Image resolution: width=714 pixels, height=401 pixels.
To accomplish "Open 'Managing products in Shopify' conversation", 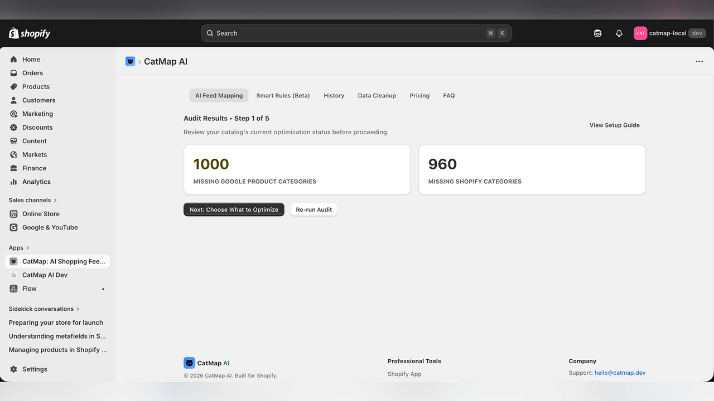I will coord(57,350).
